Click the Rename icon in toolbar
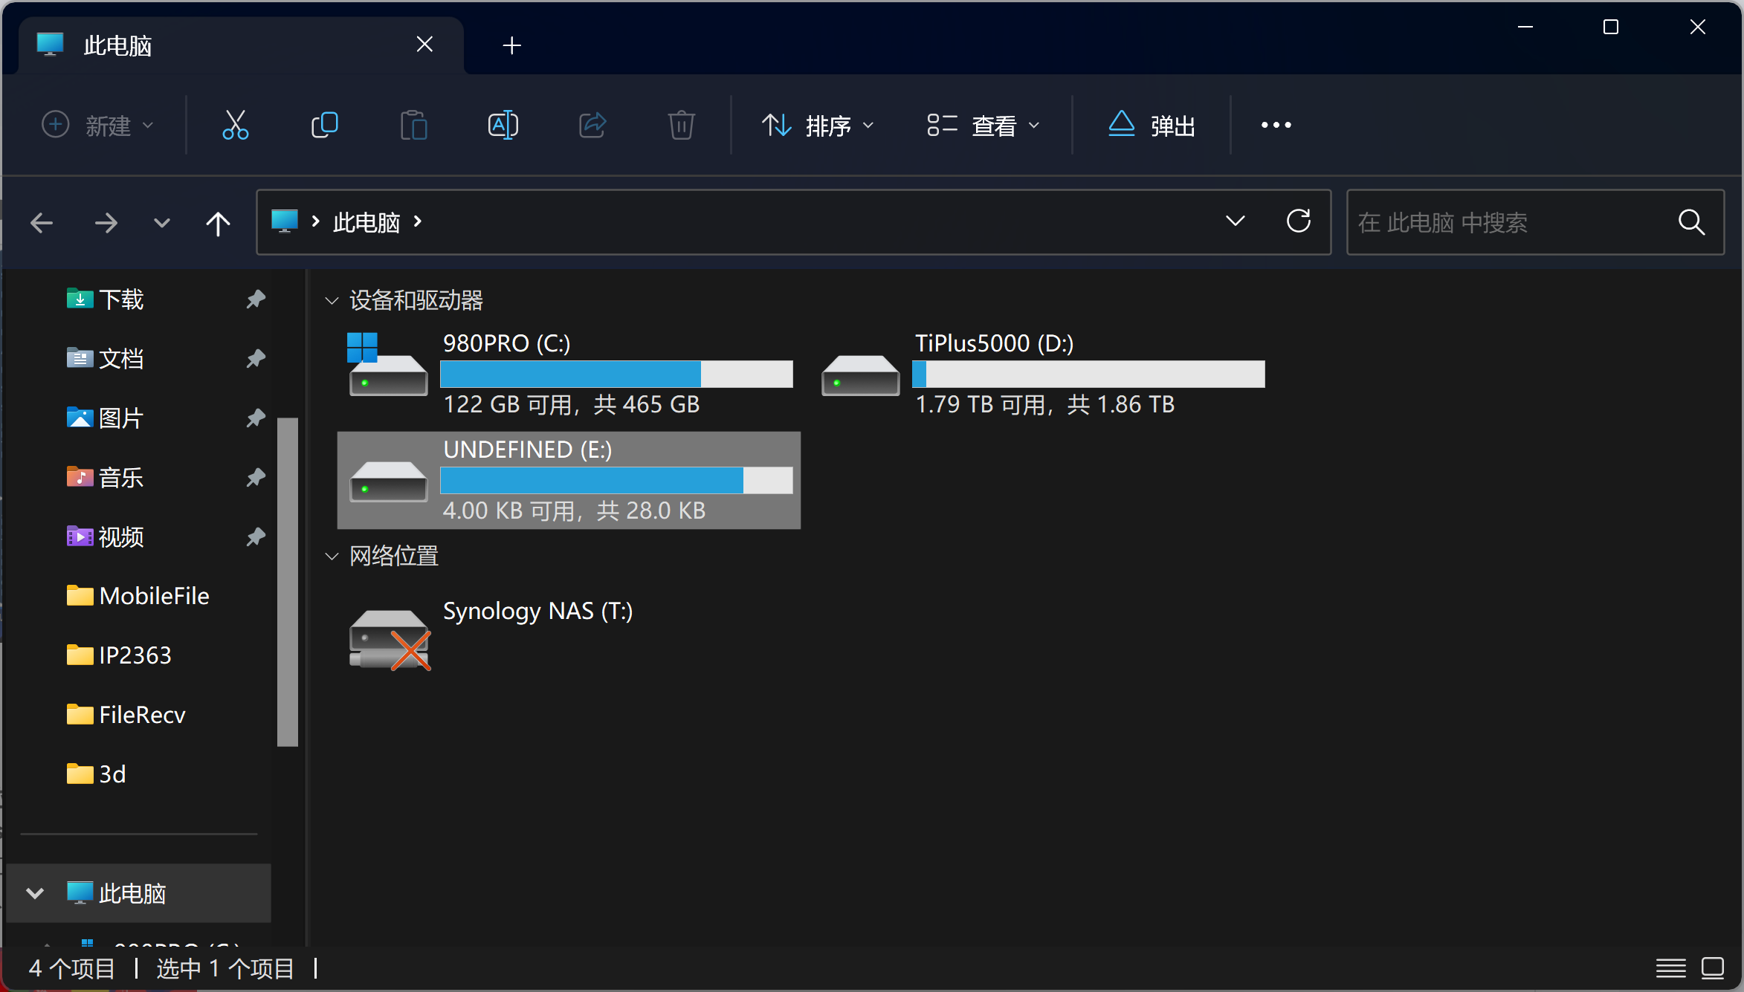 click(x=503, y=125)
